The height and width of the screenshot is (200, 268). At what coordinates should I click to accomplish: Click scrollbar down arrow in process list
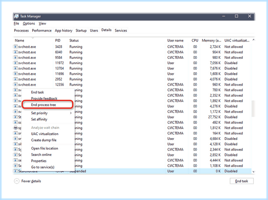253,171
